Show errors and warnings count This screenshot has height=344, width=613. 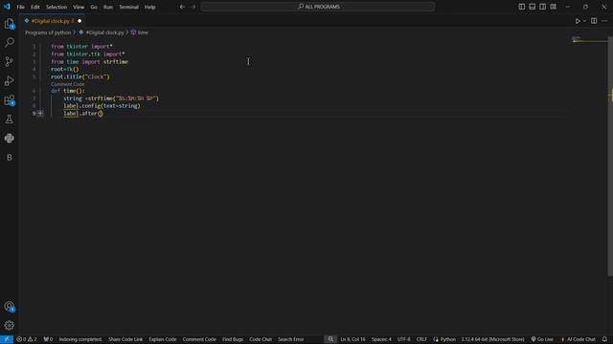(27, 339)
